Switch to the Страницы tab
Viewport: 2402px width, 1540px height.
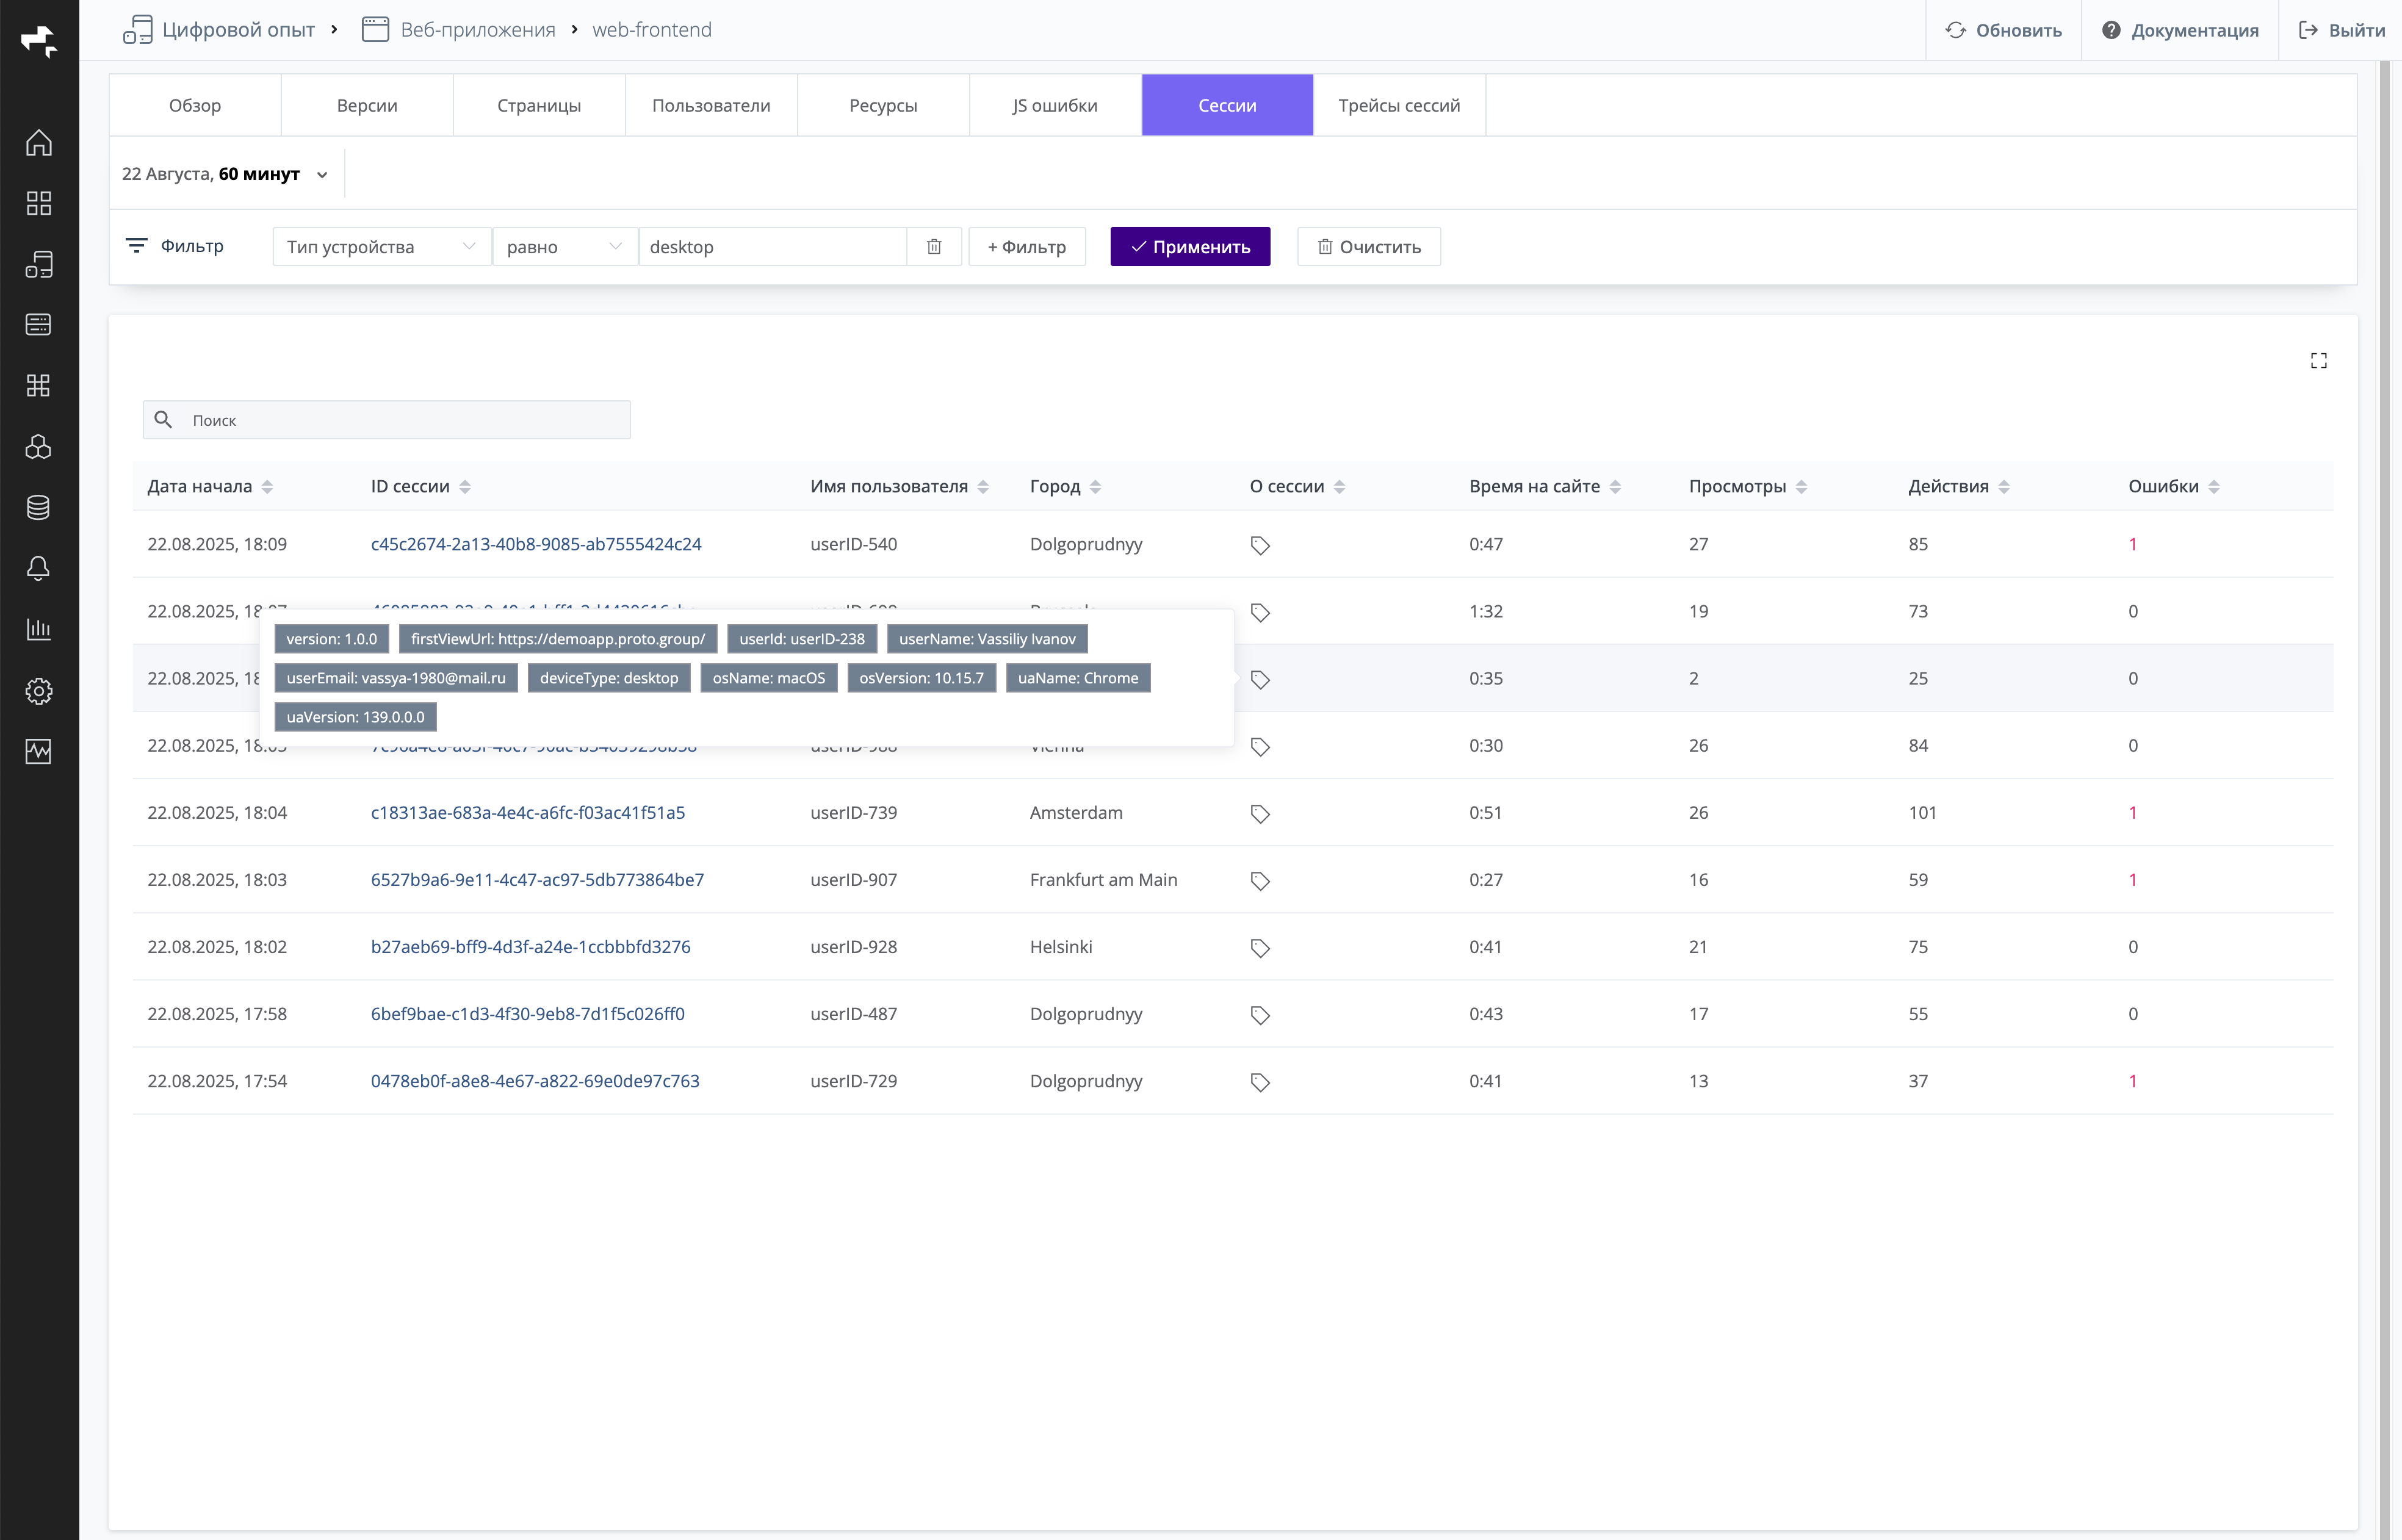(x=539, y=105)
